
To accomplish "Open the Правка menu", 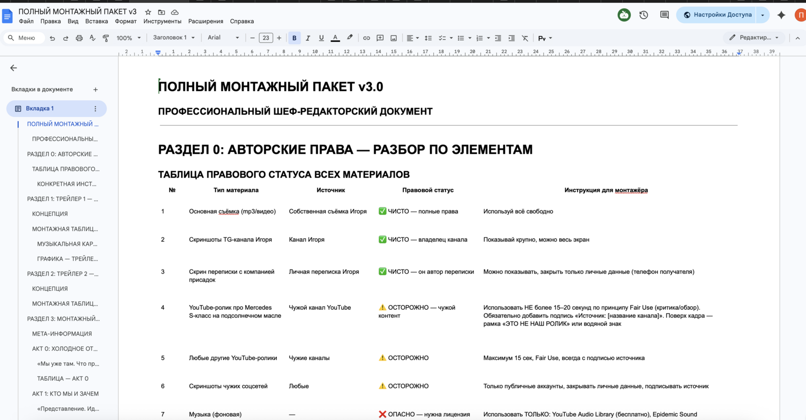I will click(x=50, y=21).
